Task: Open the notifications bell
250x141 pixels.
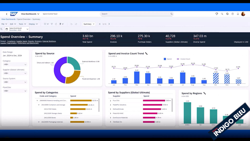Action: coord(238,14)
